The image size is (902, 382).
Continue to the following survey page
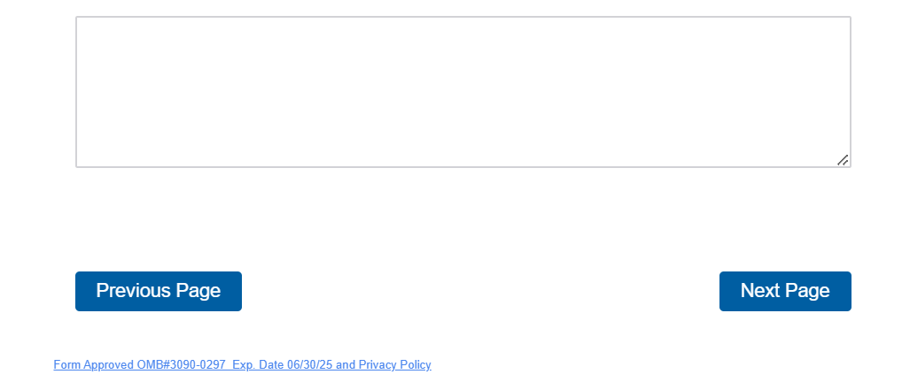[784, 291]
